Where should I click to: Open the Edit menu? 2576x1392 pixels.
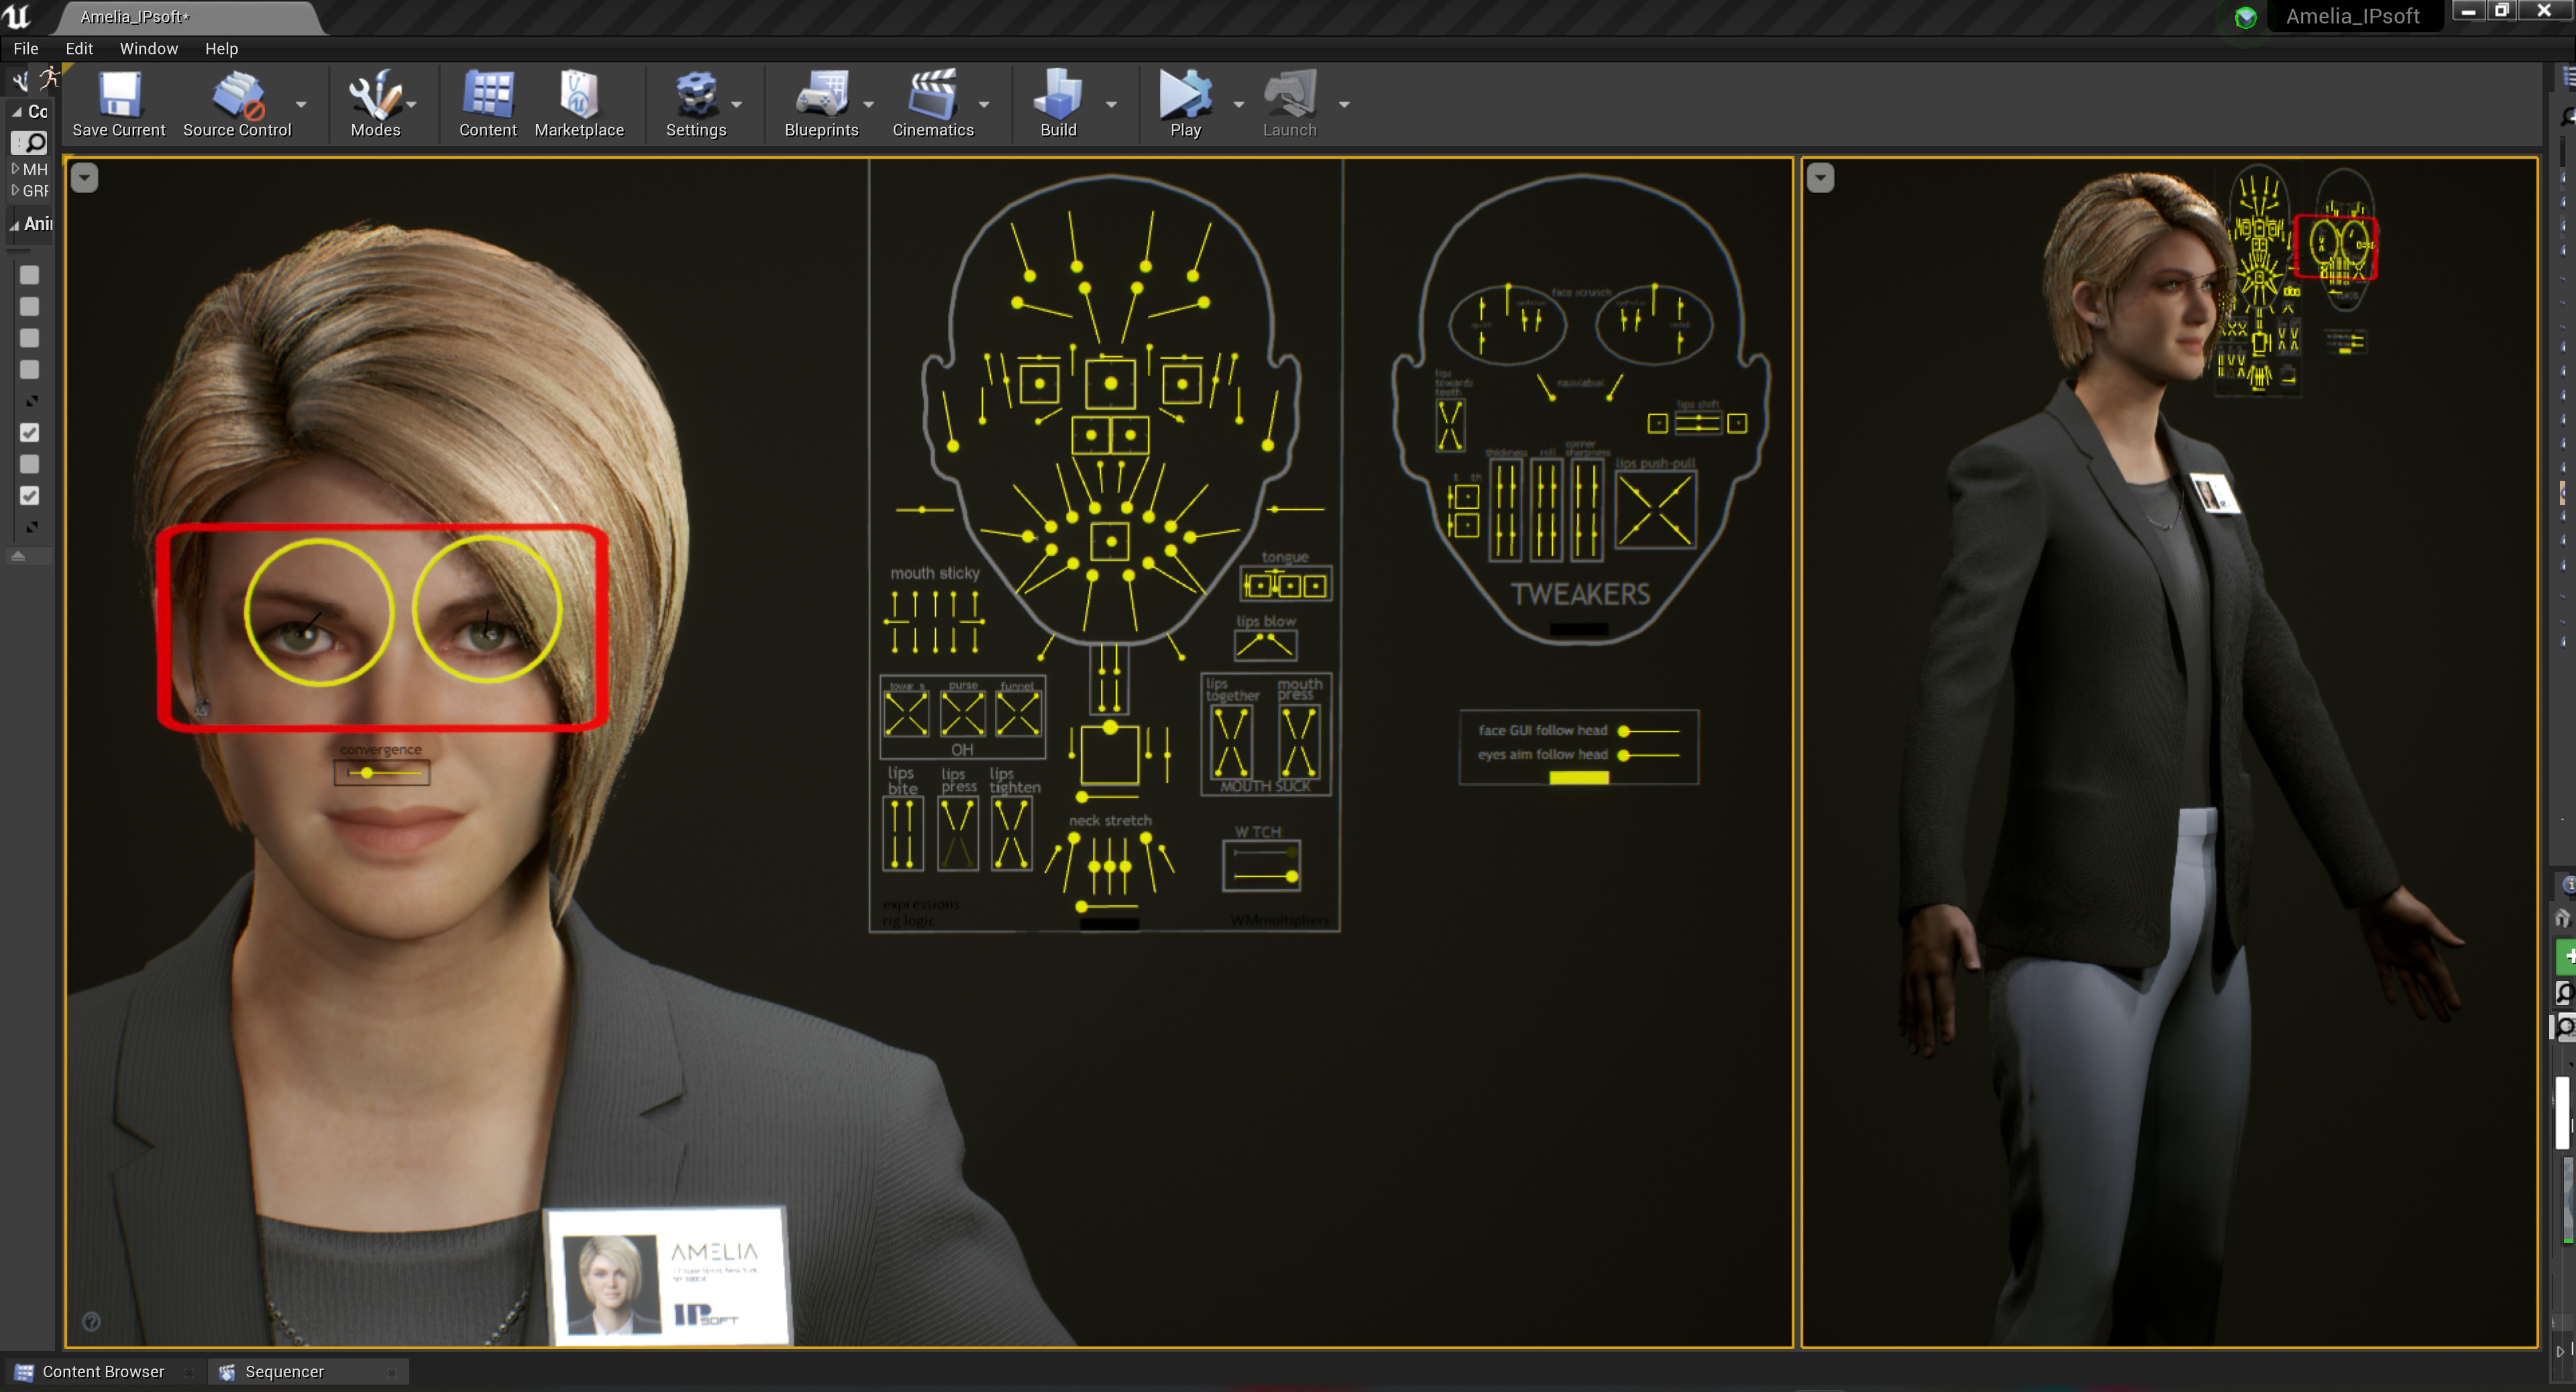(x=79, y=48)
